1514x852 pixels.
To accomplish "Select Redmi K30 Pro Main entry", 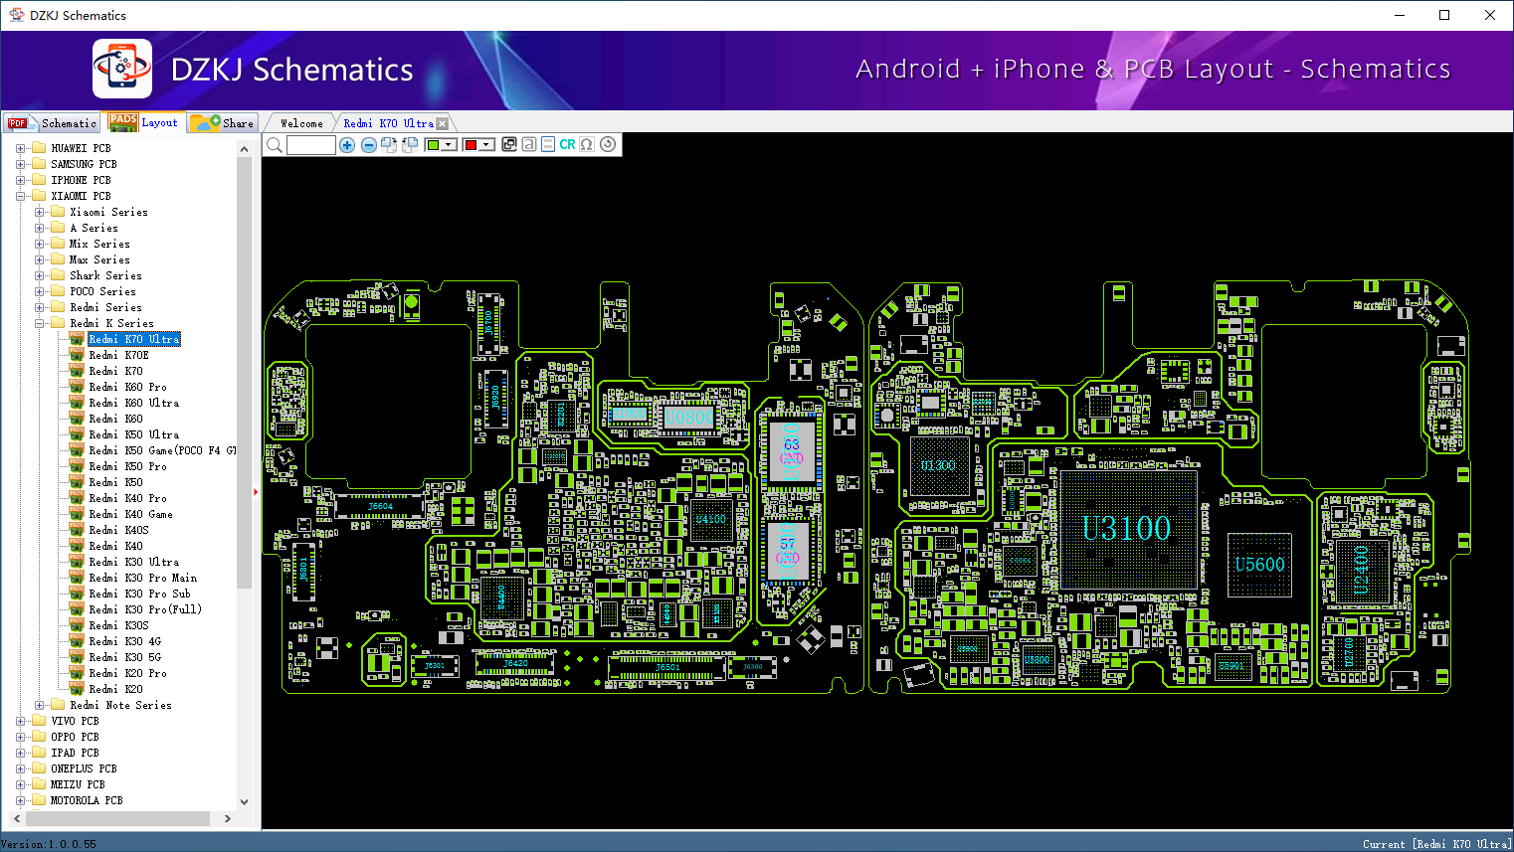I will tap(143, 578).
